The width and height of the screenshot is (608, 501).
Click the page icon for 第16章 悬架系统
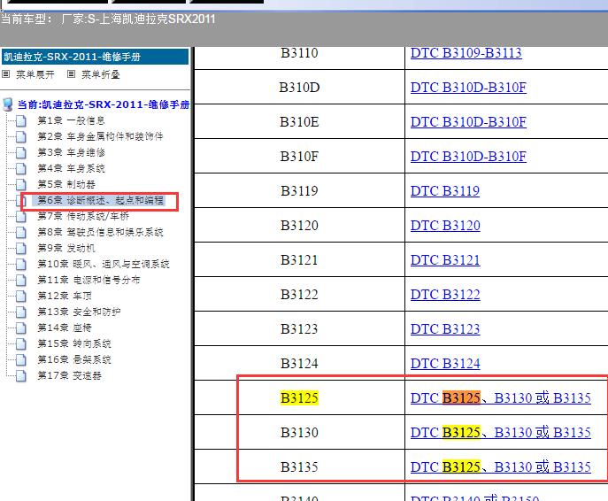pos(21,359)
